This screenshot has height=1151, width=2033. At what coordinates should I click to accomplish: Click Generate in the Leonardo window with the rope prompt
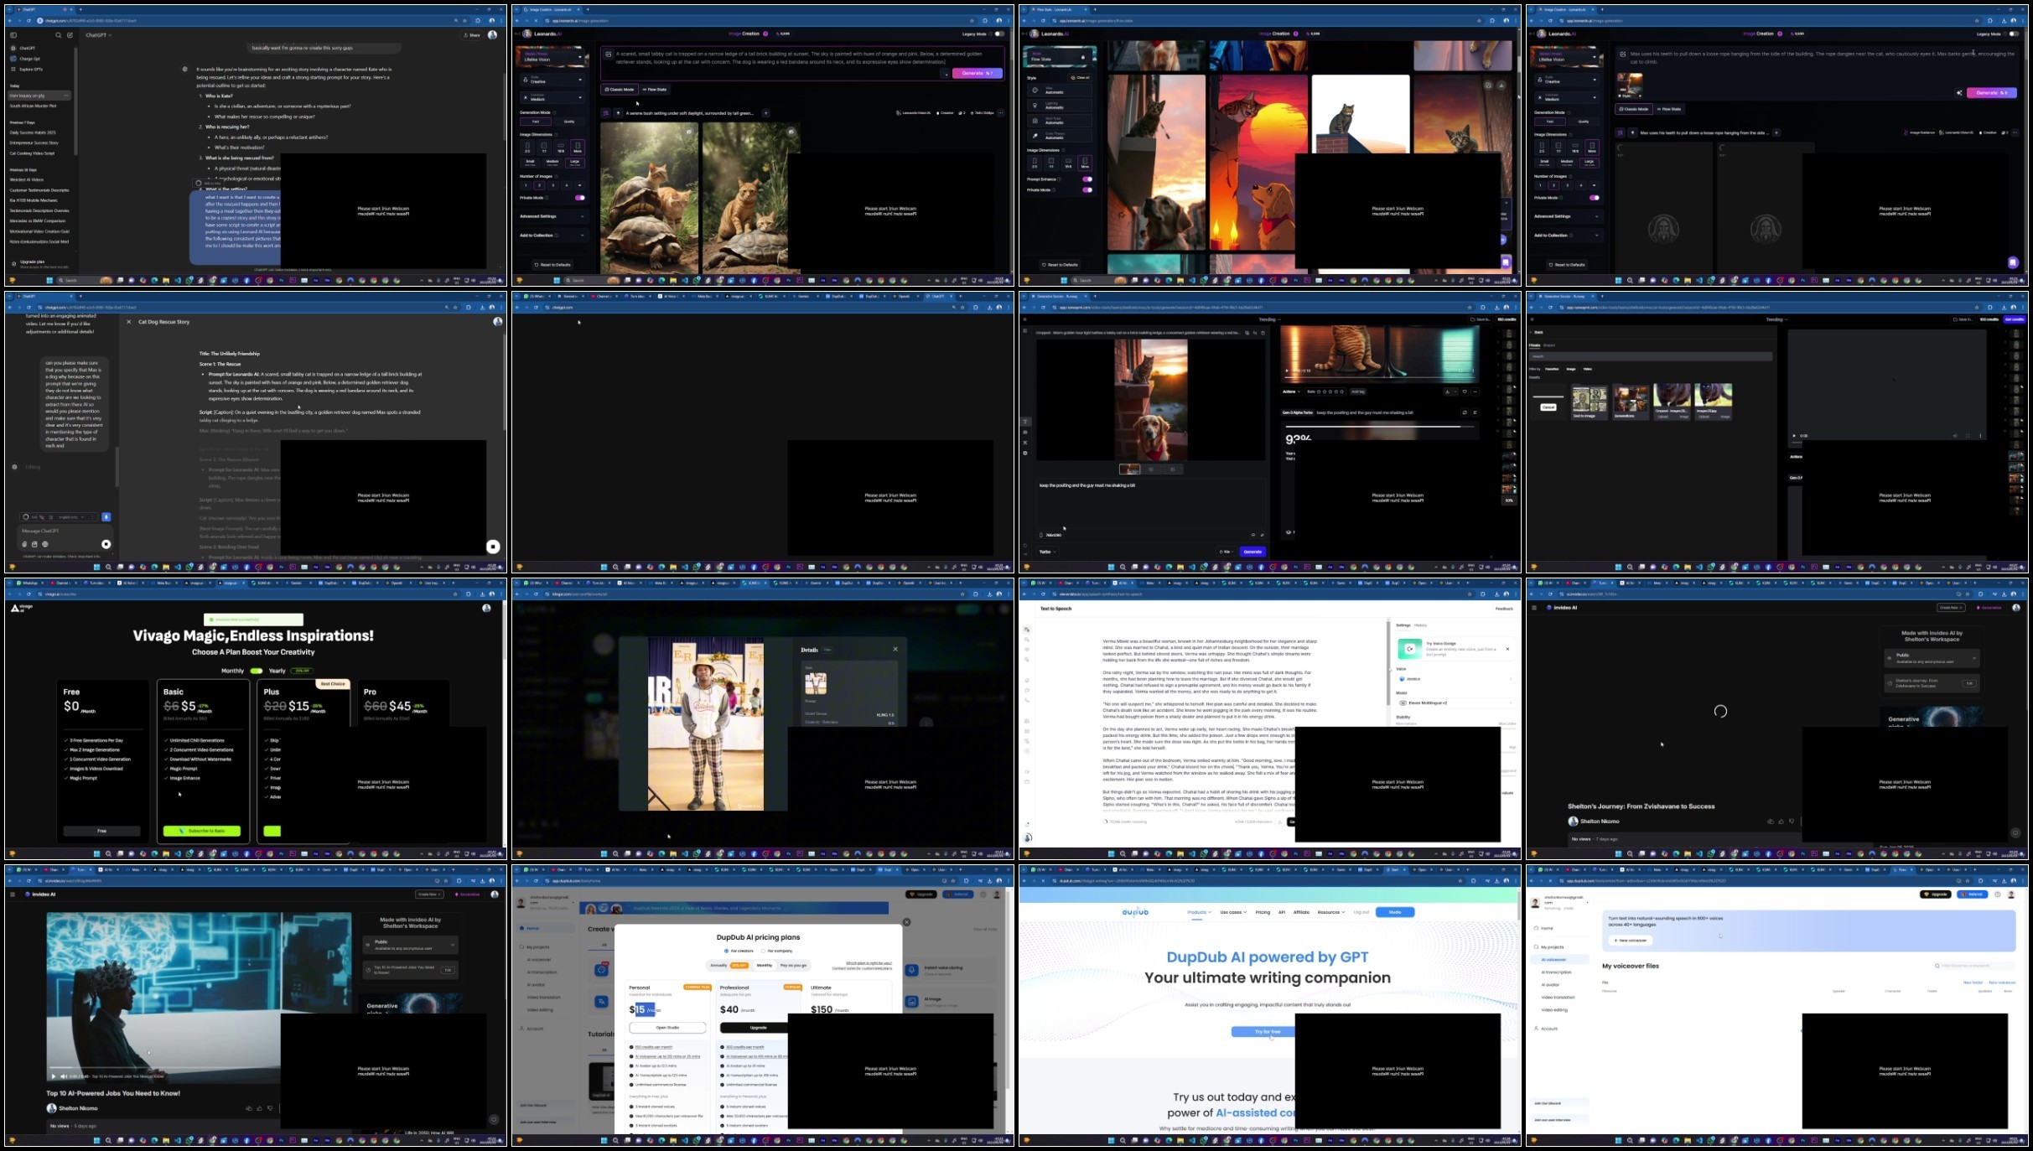click(1991, 92)
